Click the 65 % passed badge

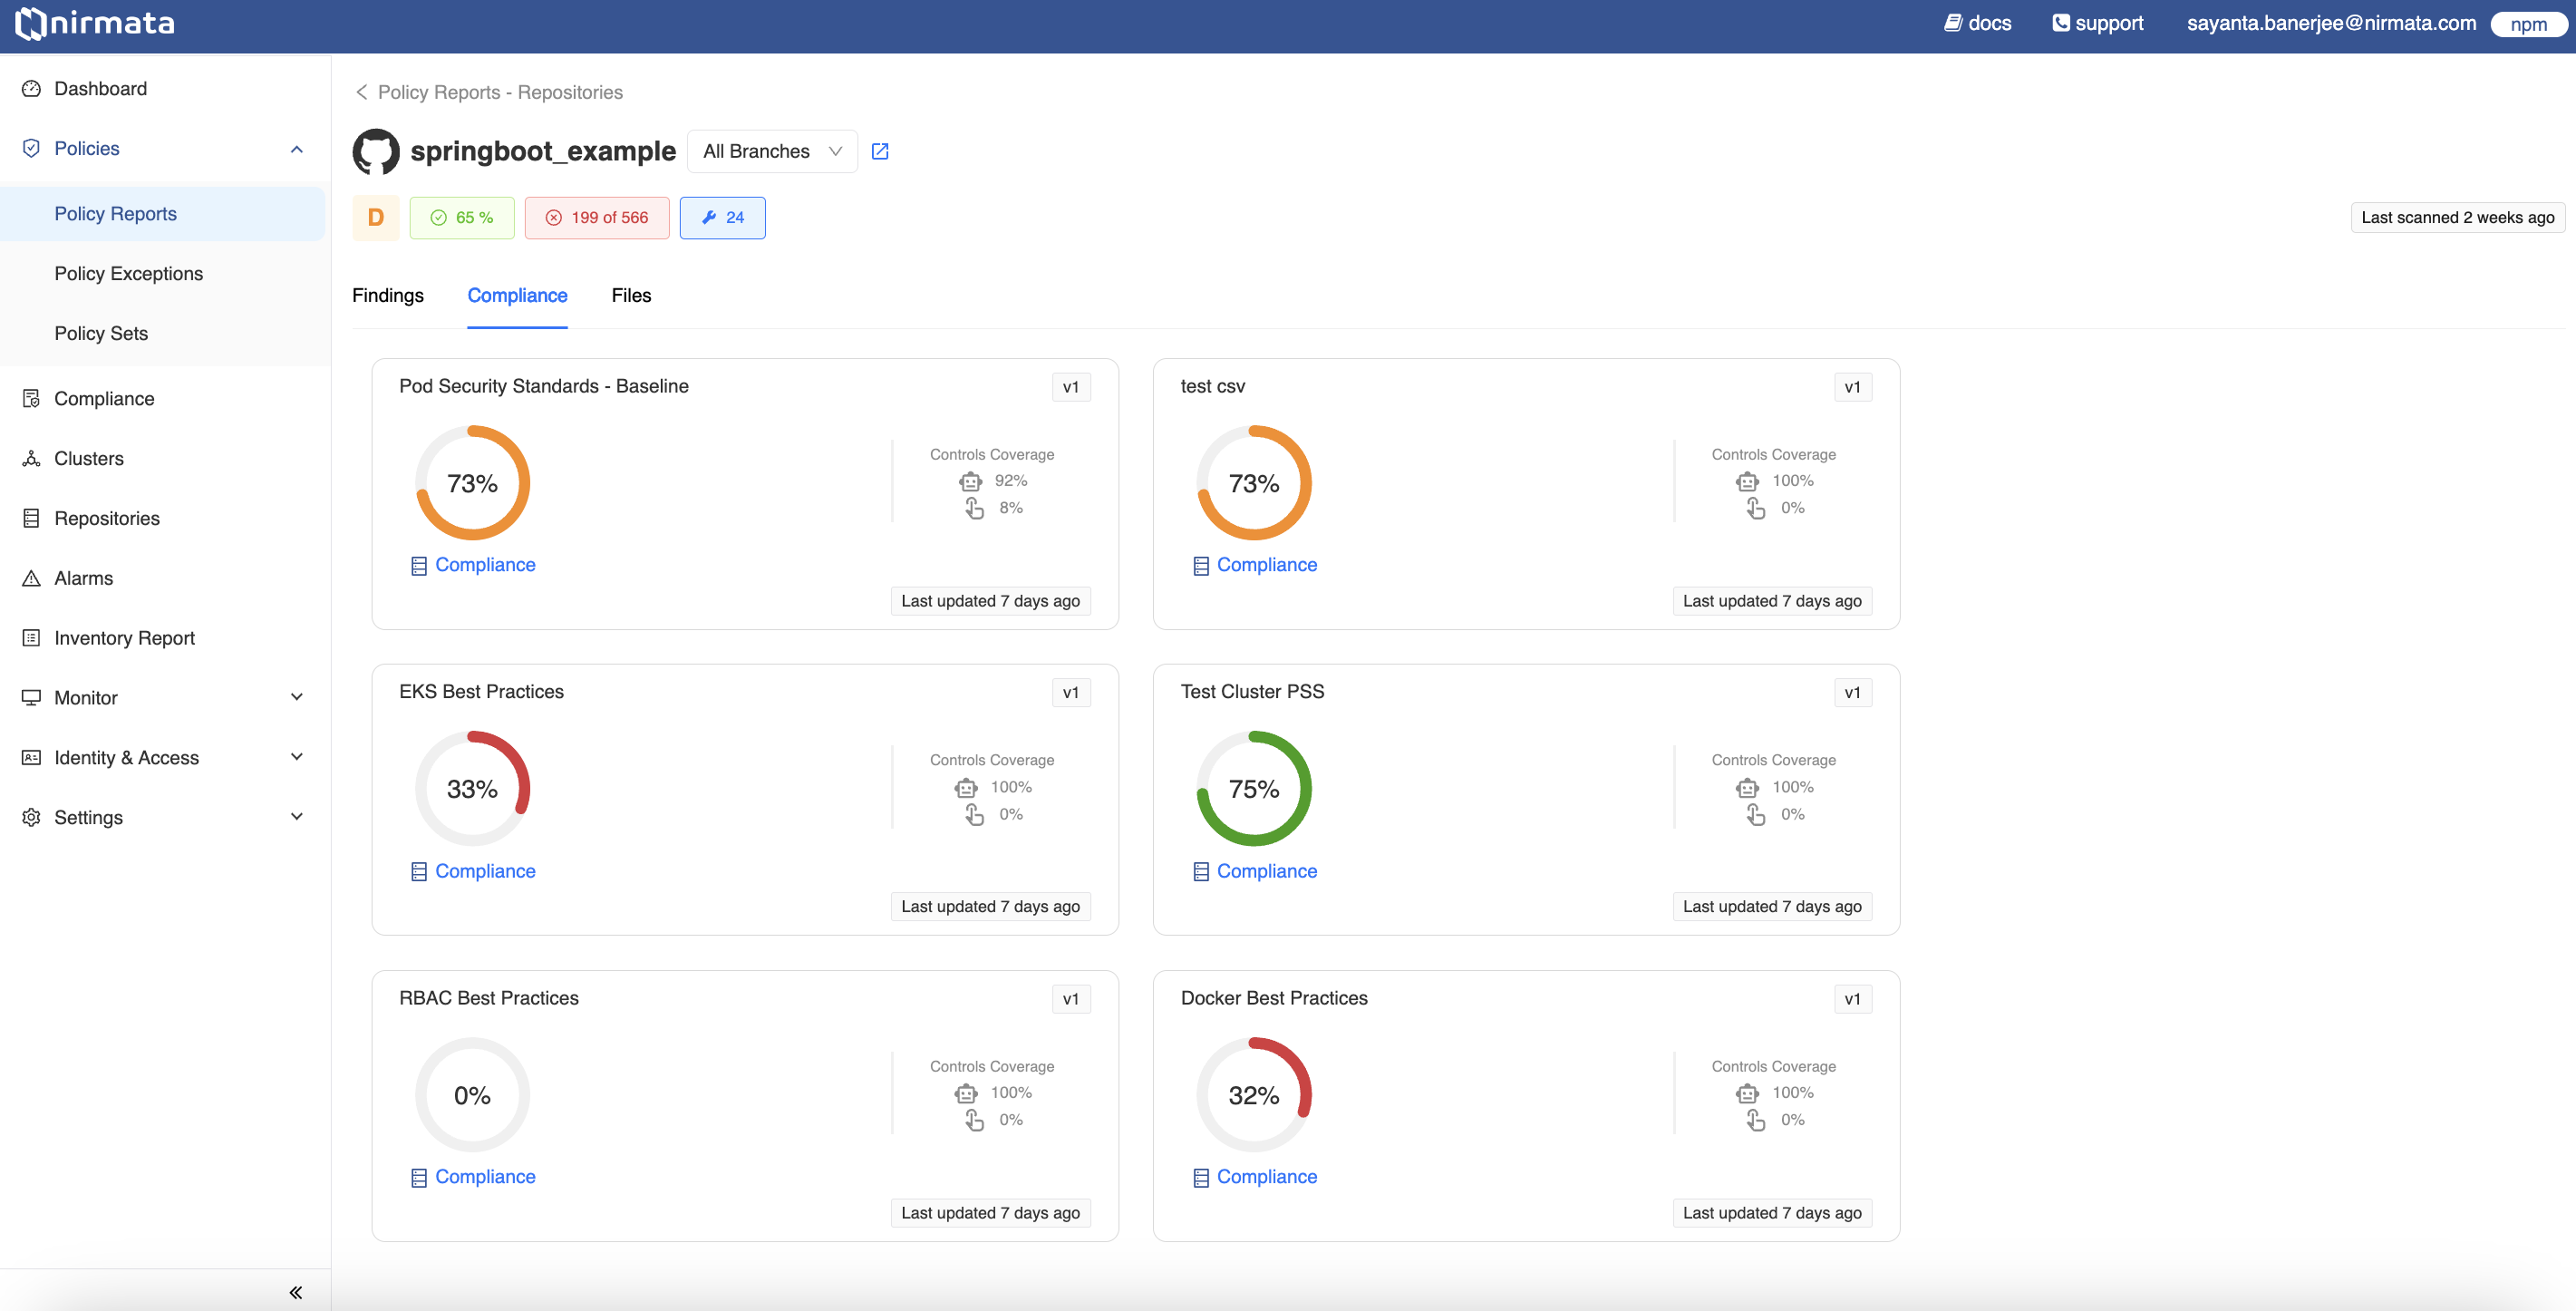[x=462, y=218]
